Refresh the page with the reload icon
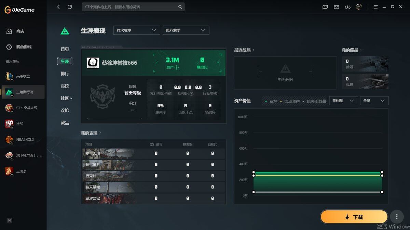Image resolution: width=410 pixels, height=230 pixels. (70, 7)
